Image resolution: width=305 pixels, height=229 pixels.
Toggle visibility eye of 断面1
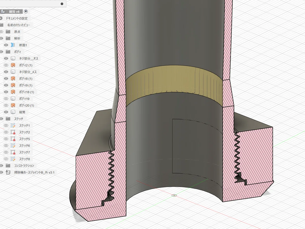pyautogui.click(x=6, y=45)
